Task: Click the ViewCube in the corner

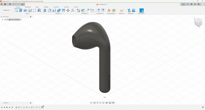Action: pos(198,22)
